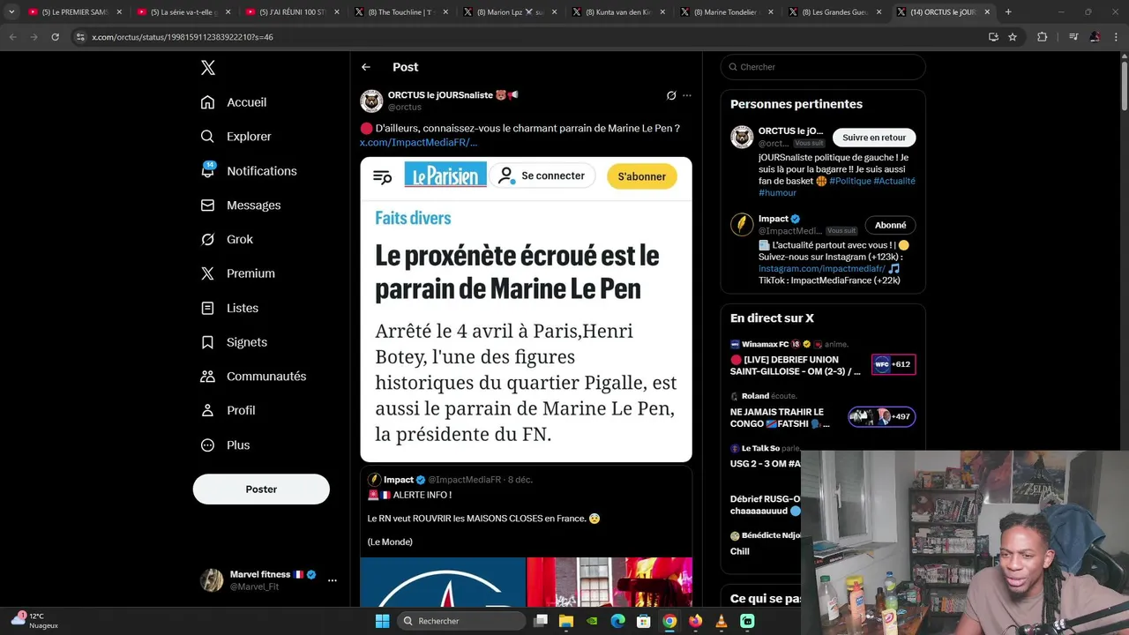Join Winamax FC live debrief
Viewport: 1129px width, 635px height.
(x=823, y=359)
